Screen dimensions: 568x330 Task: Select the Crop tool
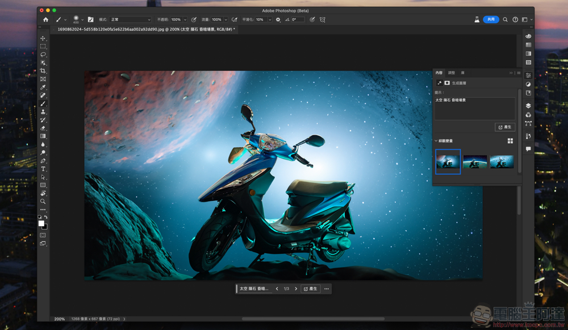(x=43, y=71)
